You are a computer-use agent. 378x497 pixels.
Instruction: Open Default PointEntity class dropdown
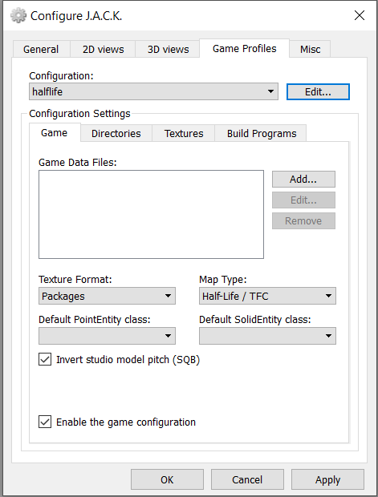tap(107, 336)
